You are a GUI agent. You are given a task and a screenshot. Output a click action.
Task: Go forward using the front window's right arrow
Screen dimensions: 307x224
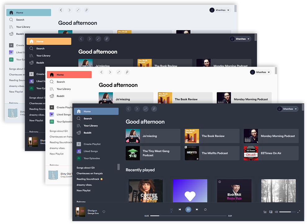click(x=137, y=109)
